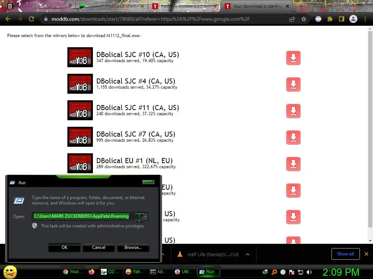The height and width of the screenshot is (279, 373).
Task: Download from DBolical SJC #7 mirror
Action: point(293,138)
